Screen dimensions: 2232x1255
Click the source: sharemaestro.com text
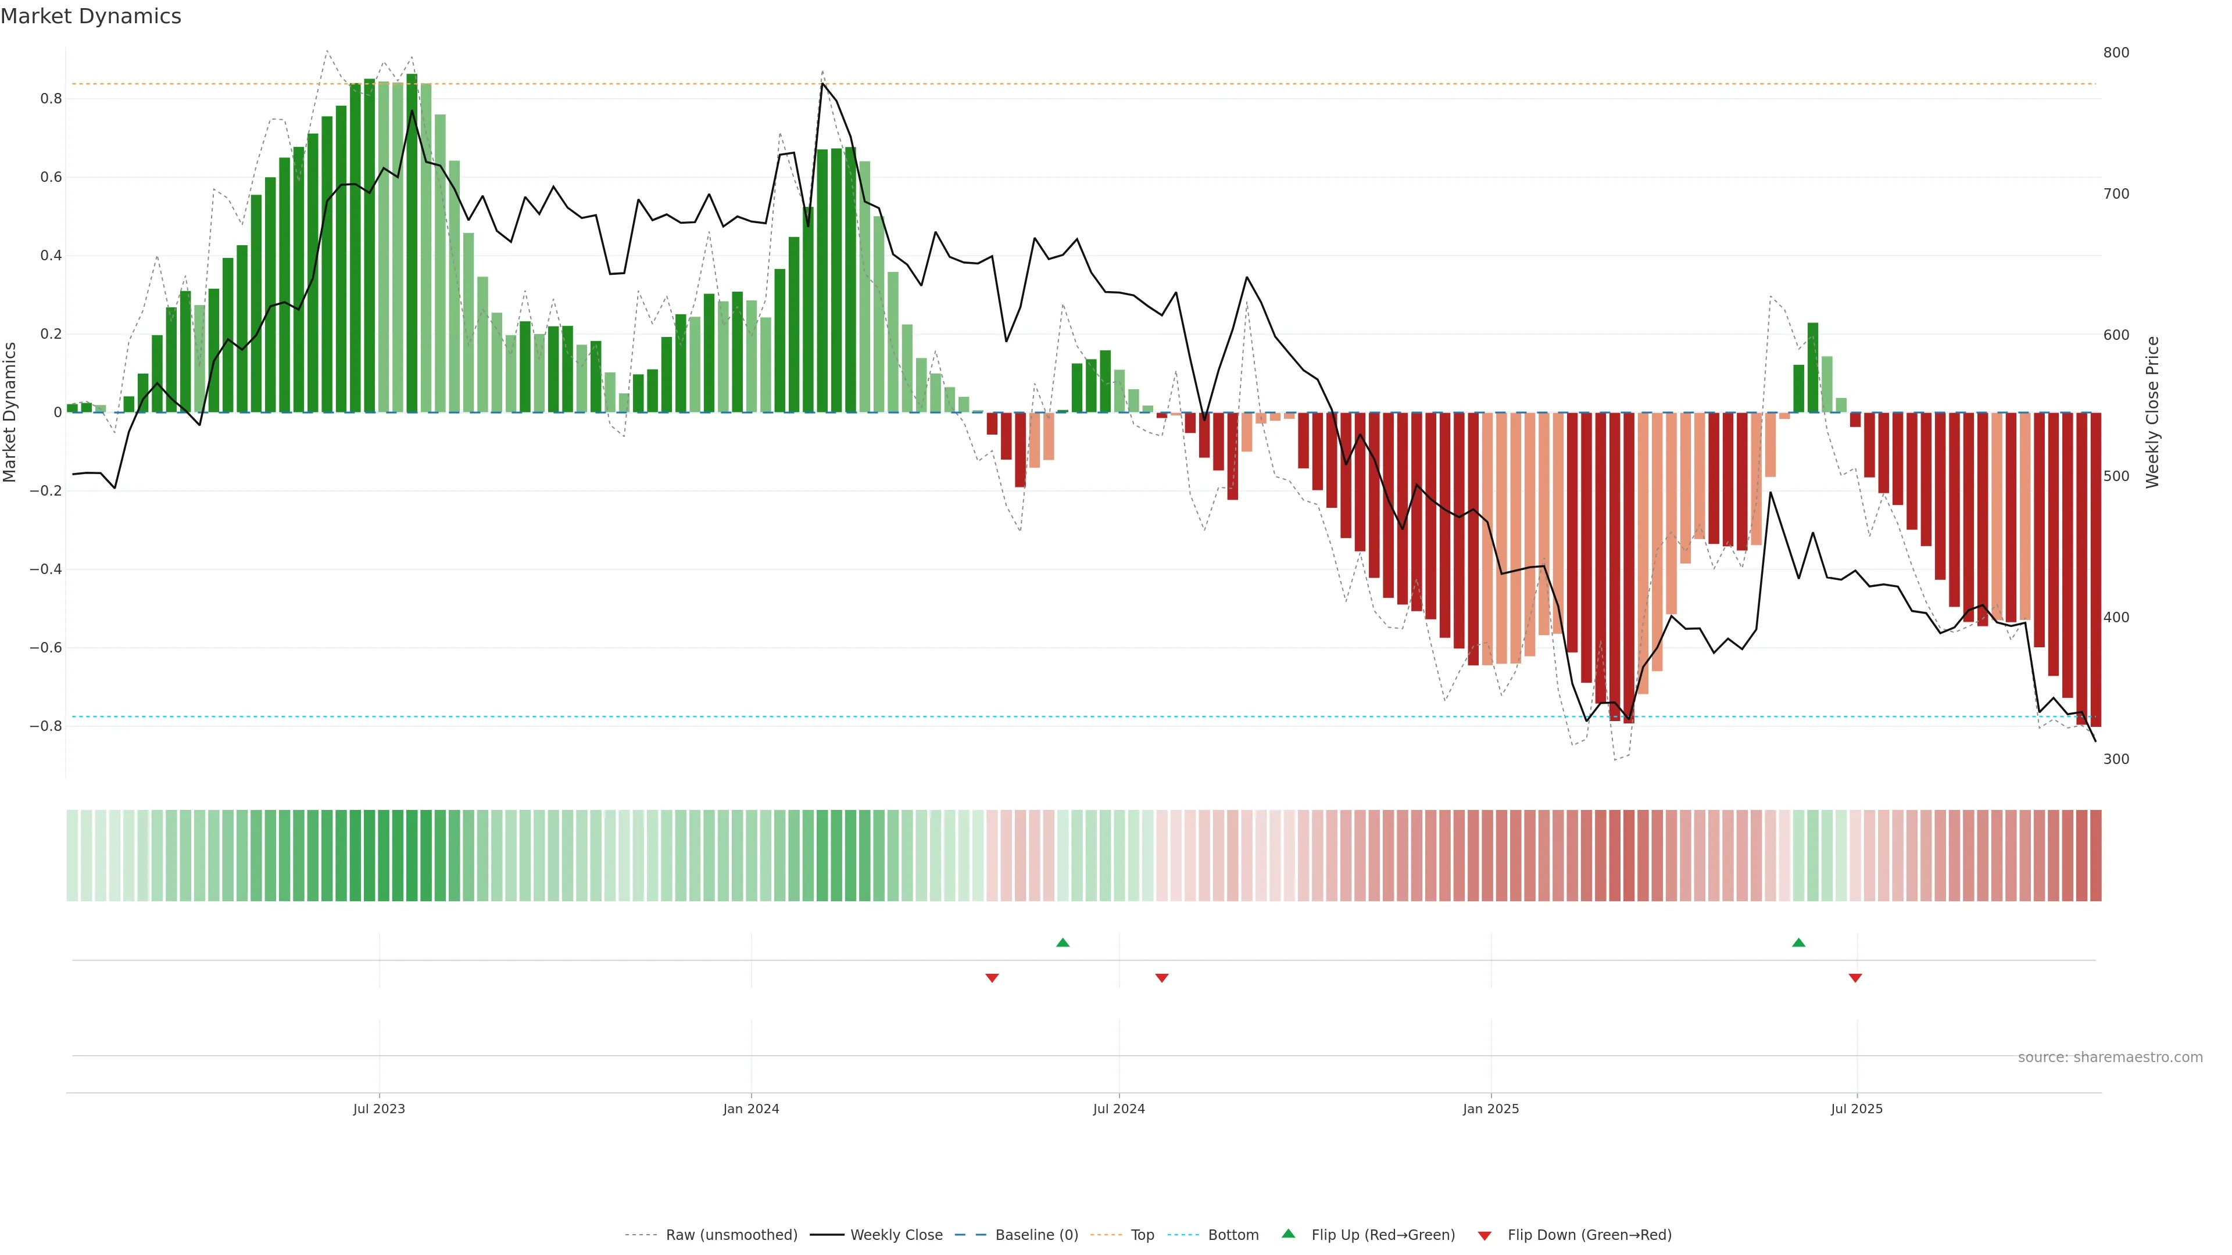pyautogui.click(x=2110, y=1057)
